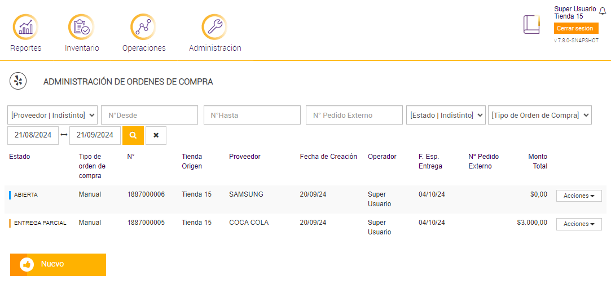Focus the N°Desde input field
This screenshot has width=611, height=284.
pyautogui.click(x=150, y=115)
